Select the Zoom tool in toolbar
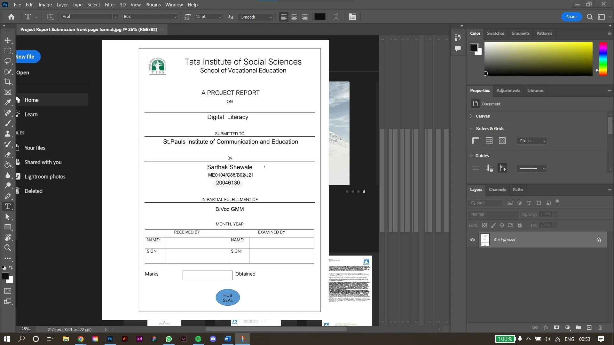 click(8, 248)
